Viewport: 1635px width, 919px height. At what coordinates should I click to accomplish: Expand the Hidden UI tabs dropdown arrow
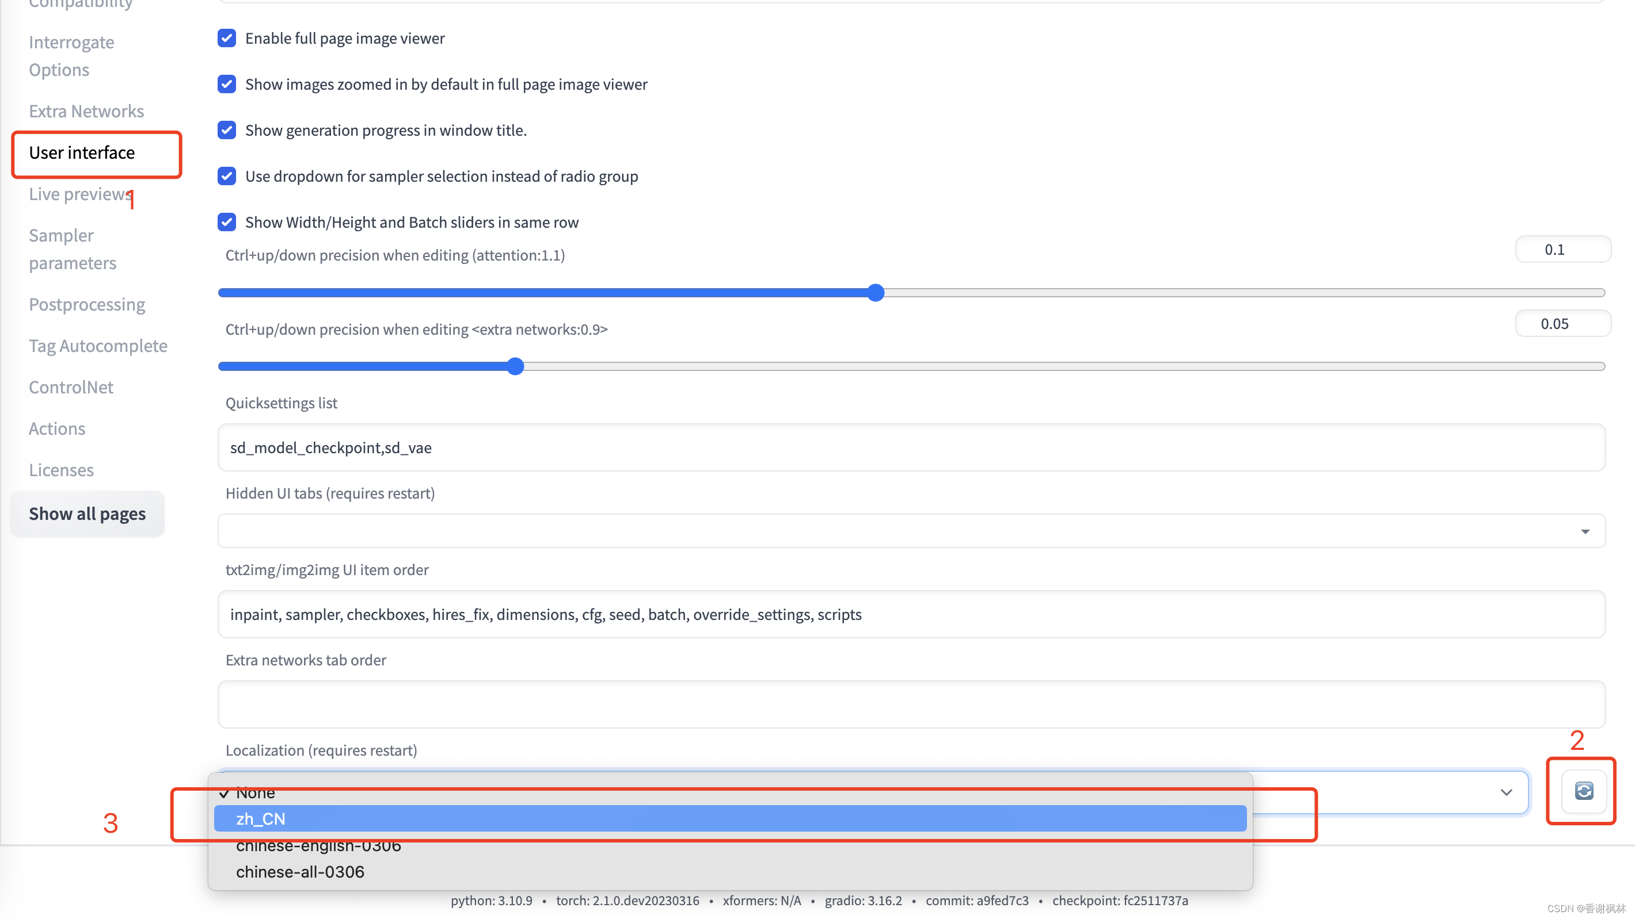1584,531
